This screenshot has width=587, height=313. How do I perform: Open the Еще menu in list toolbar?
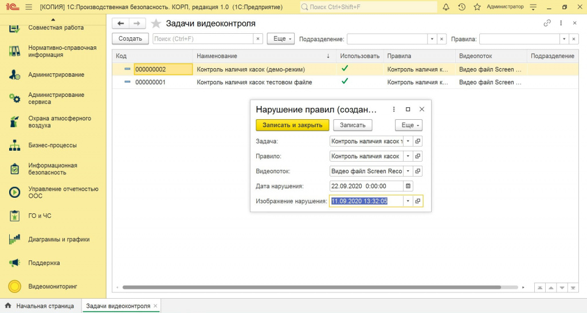281,38
